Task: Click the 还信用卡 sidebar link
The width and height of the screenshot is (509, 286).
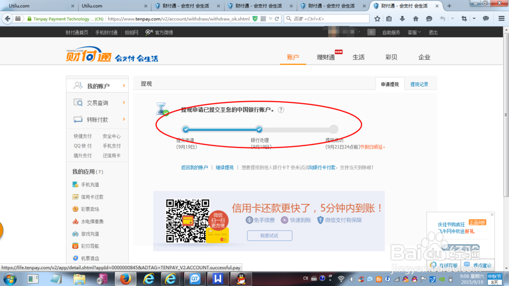Action: (x=111, y=156)
